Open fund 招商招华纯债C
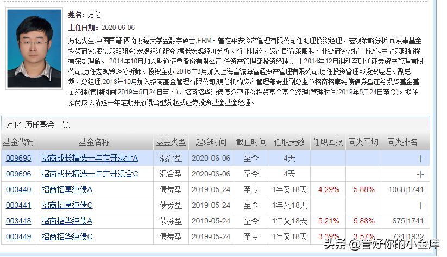The width and height of the screenshot is (447, 257). tap(67, 236)
